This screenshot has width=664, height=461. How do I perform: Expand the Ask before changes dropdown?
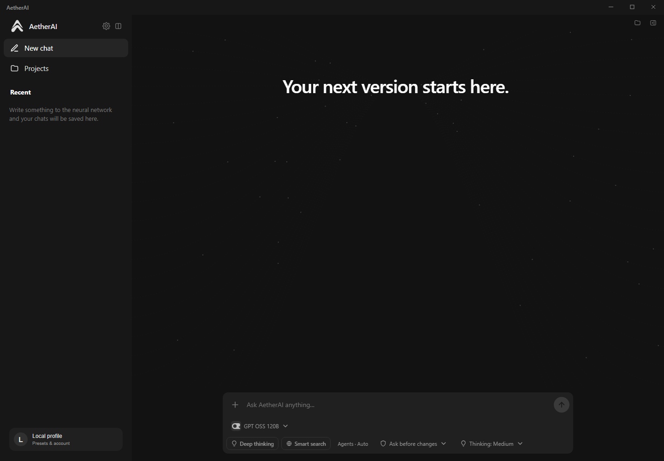click(x=413, y=443)
